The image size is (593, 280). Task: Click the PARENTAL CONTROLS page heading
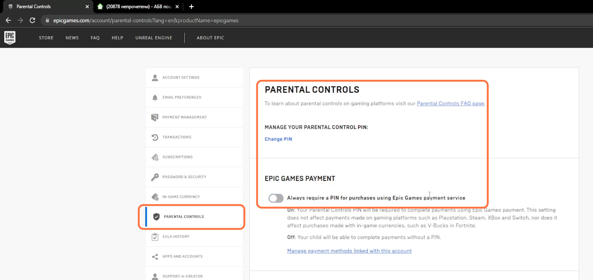click(x=312, y=90)
